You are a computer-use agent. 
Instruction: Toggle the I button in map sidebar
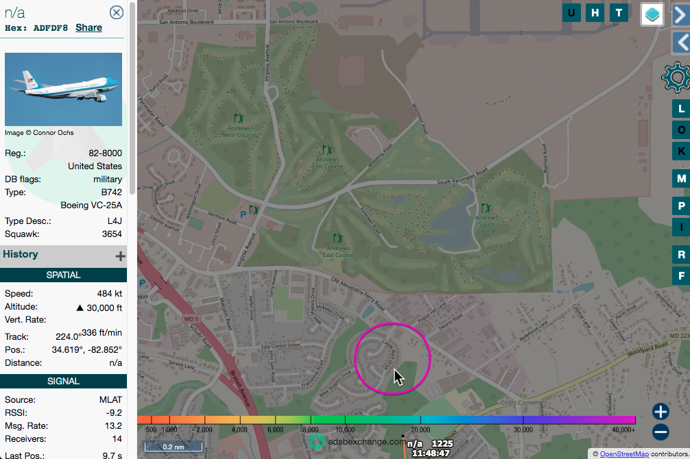click(681, 227)
